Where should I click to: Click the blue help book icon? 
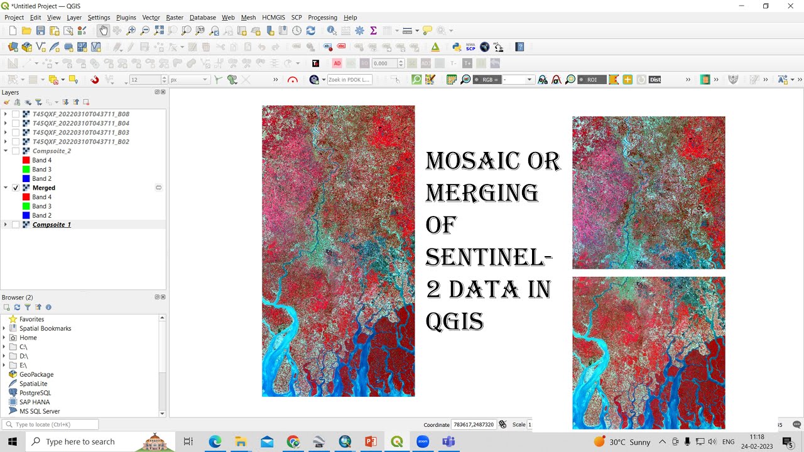[x=519, y=47]
